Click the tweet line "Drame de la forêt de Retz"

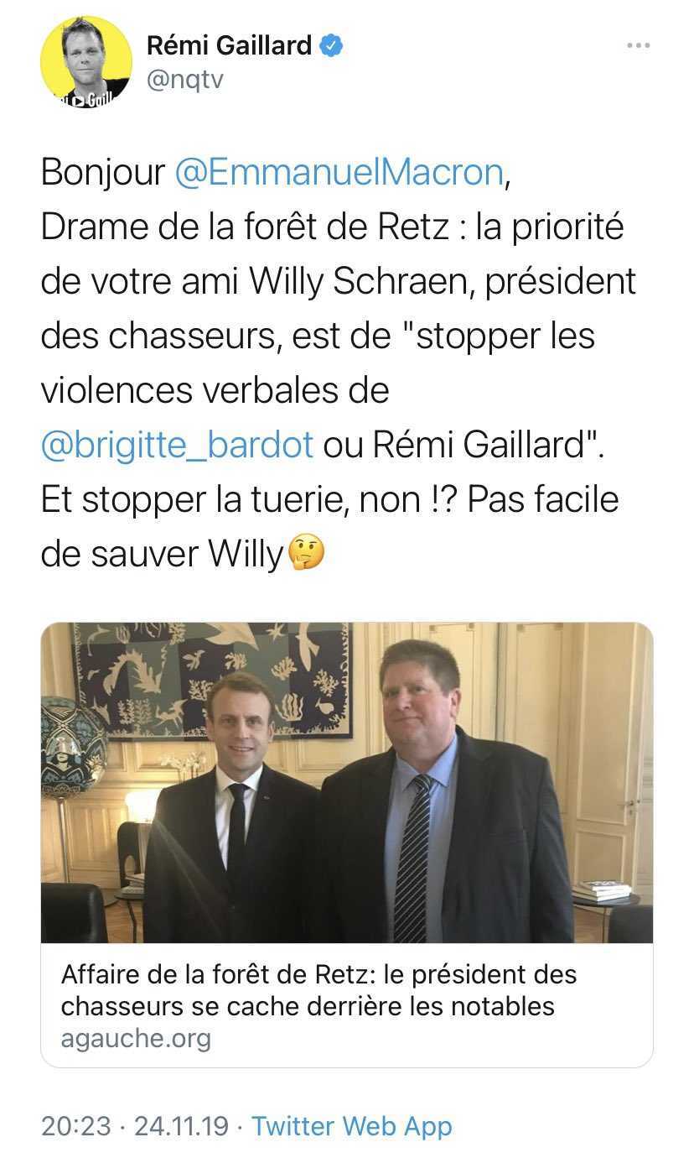(245, 227)
